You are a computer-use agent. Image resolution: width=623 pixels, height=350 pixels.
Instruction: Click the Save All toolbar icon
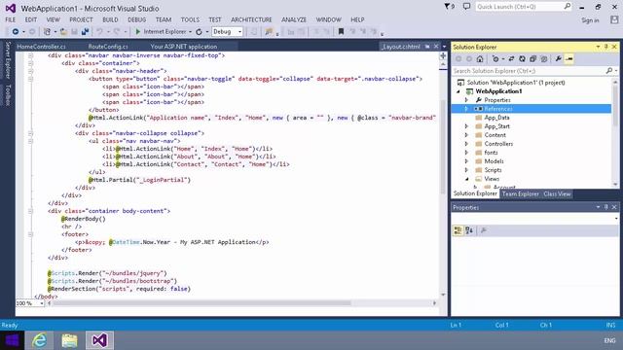(85, 32)
